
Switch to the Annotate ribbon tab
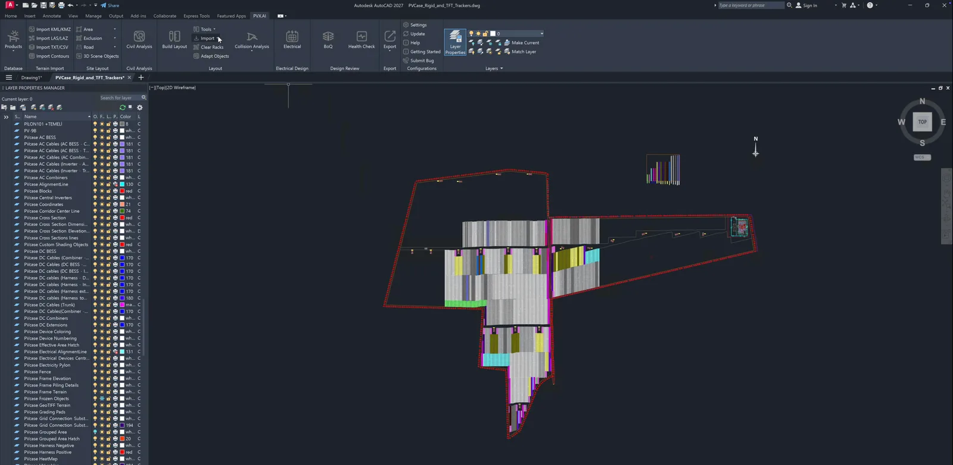52,16
